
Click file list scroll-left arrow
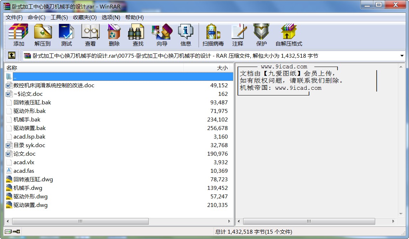7,221
